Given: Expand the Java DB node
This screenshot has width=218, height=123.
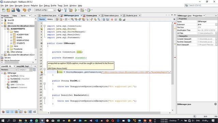Looking at the screenshot, I should click(2, 20).
